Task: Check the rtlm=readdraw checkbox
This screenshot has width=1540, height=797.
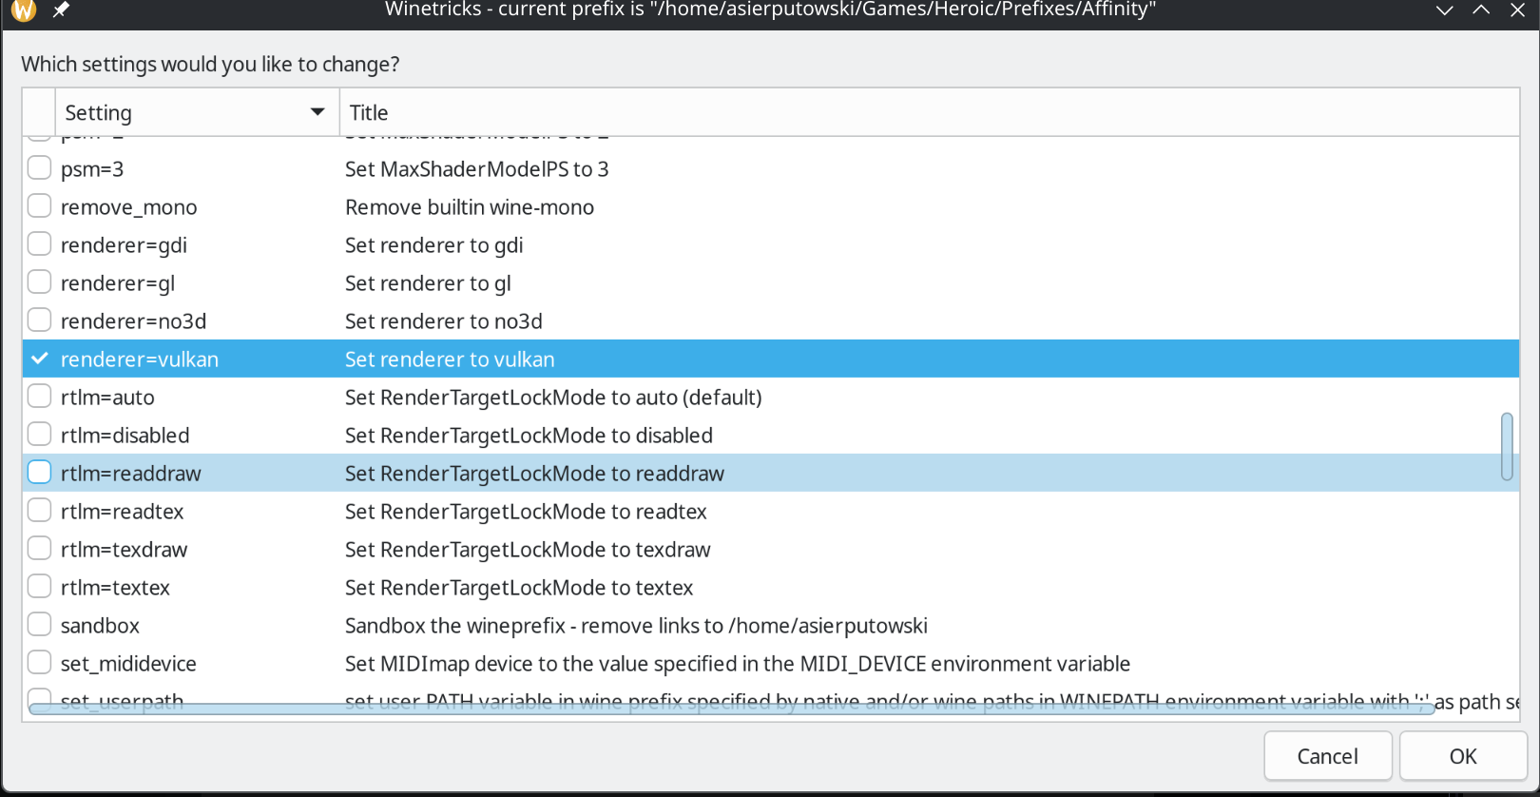Action: tap(39, 473)
